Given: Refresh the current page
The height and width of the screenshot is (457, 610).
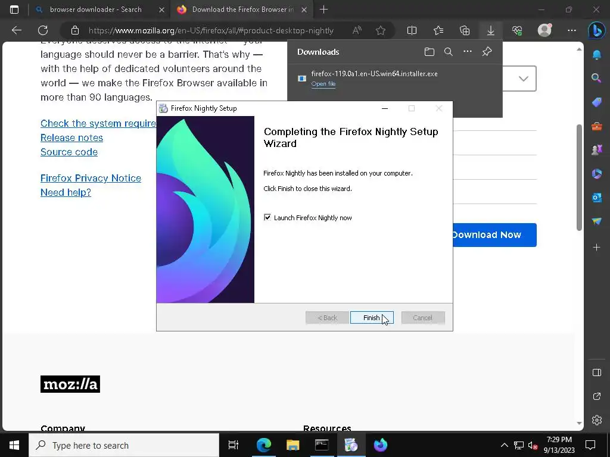Looking at the screenshot, I should coord(43,30).
